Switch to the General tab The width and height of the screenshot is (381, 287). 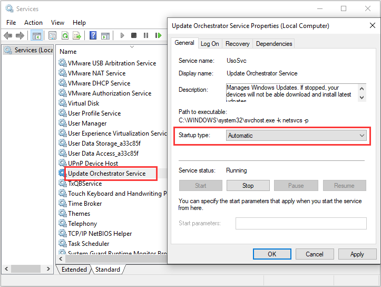tap(184, 43)
